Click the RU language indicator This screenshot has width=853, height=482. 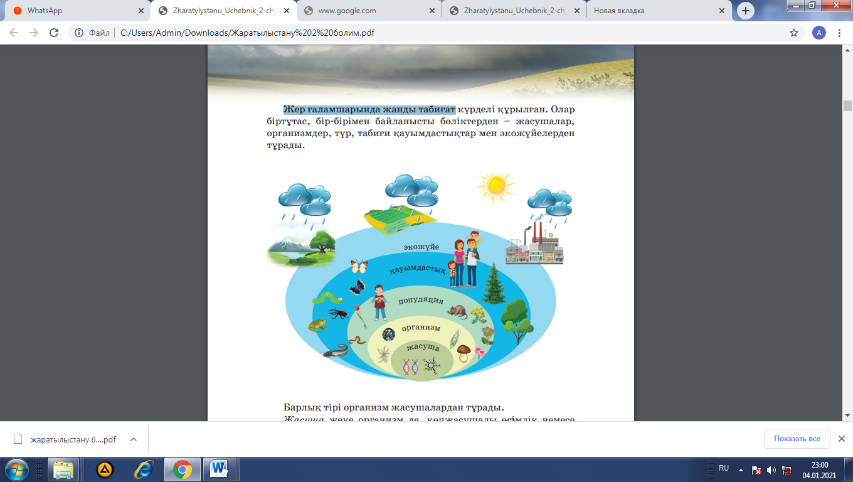click(x=724, y=468)
